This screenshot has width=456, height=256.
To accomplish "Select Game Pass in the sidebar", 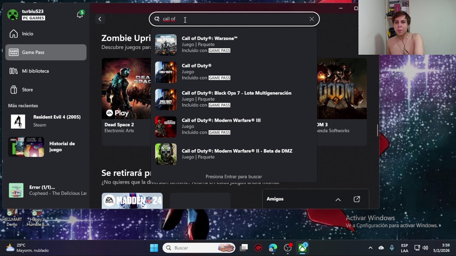I will (46, 52).
